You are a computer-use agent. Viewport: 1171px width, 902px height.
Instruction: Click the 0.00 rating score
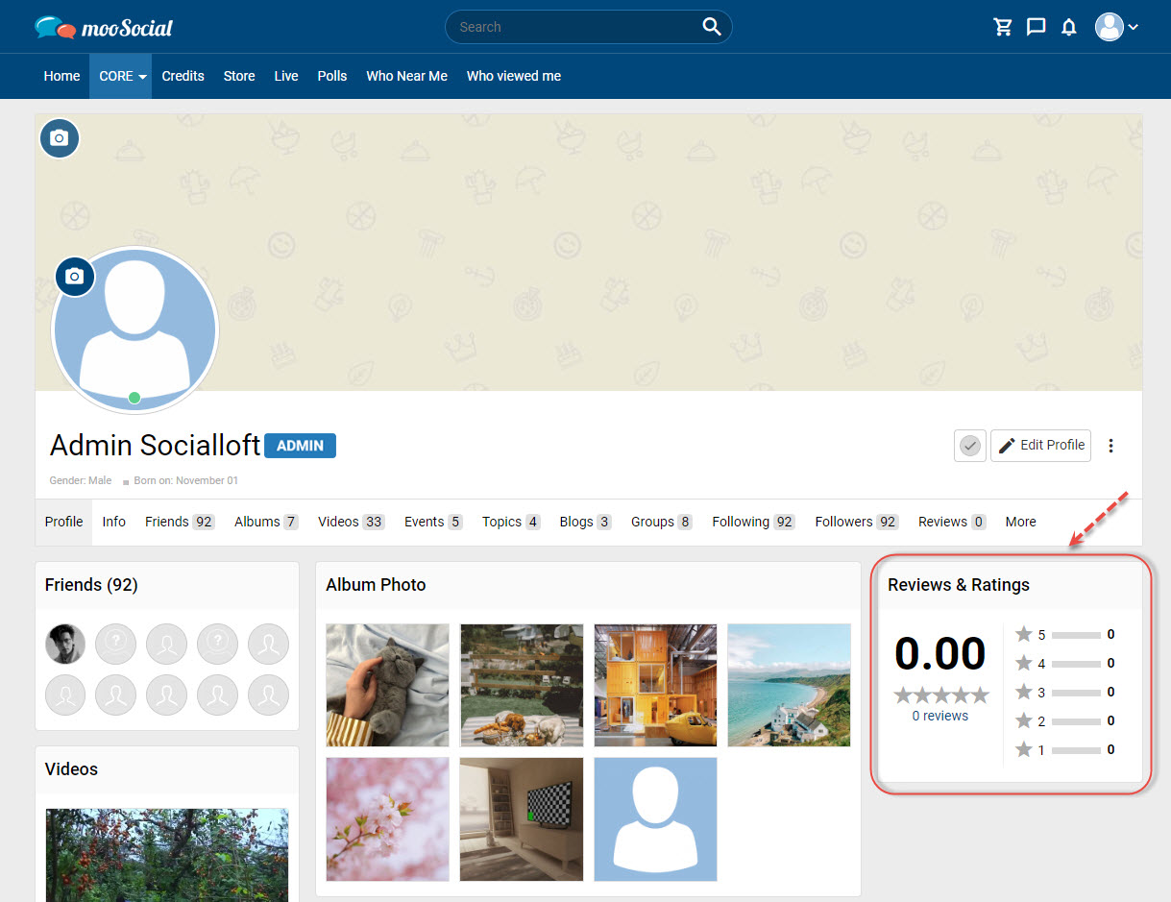(940, 654)
